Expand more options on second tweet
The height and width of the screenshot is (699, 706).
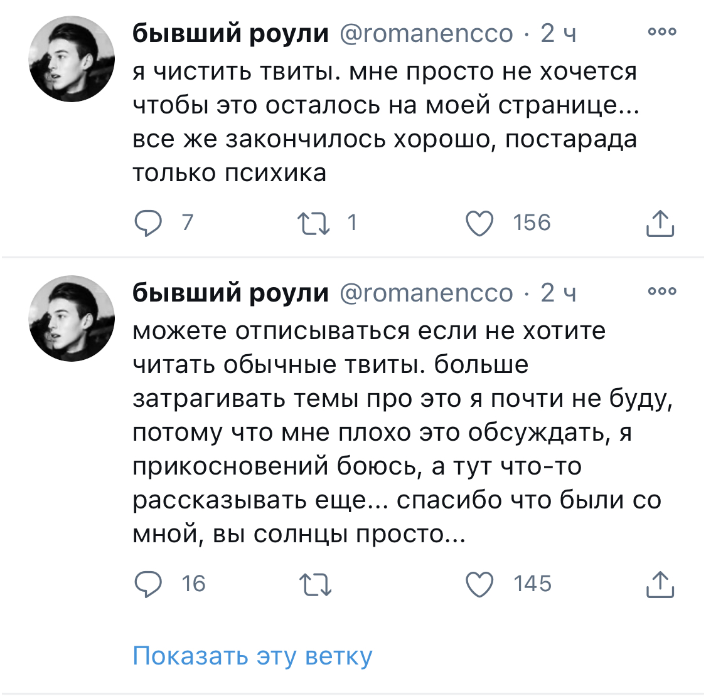pyautogui.click(x=662, y=291)
